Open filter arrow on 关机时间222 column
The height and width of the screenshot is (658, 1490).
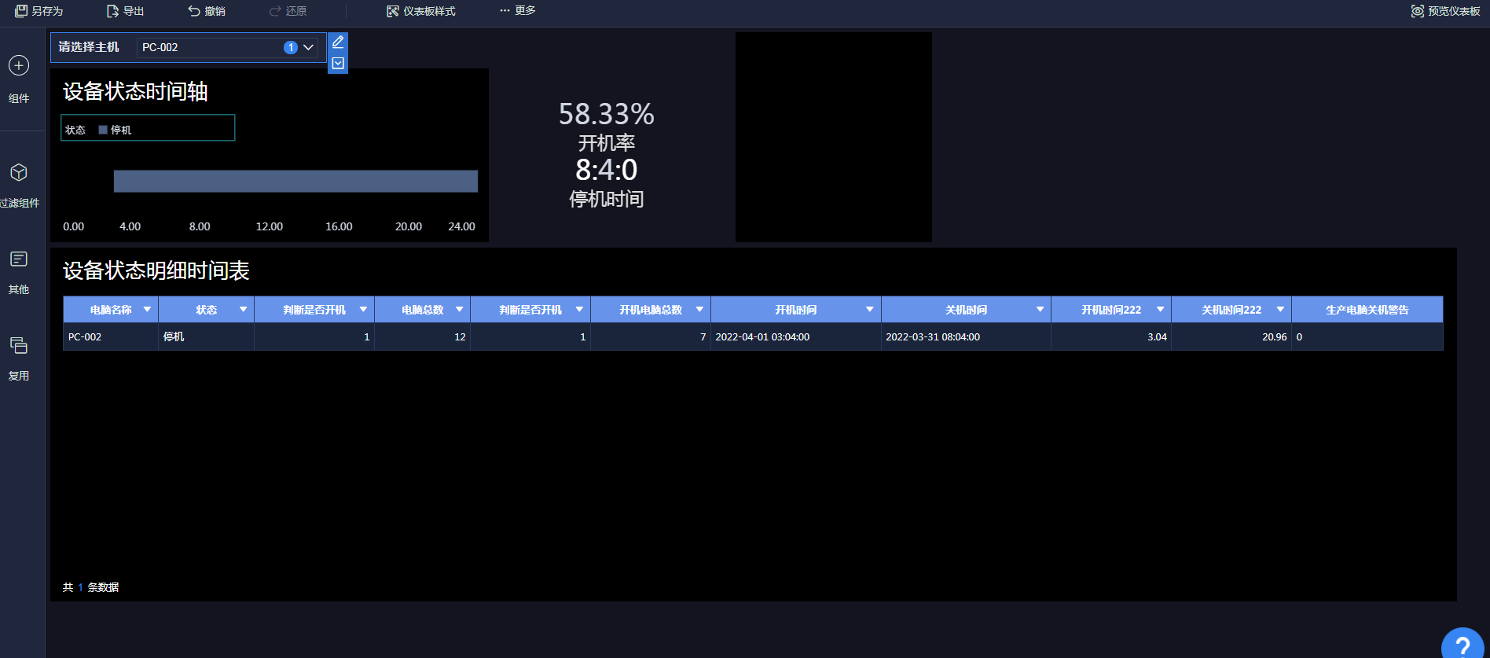[1280, 310]
